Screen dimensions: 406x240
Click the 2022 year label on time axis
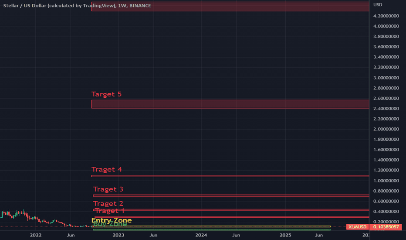click(x=35, y=235)
